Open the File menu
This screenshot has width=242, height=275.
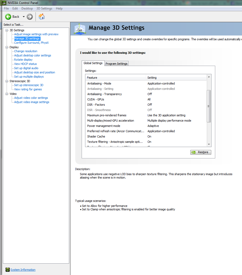(6, 8)
